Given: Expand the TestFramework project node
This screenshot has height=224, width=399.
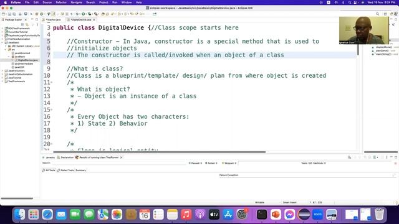Looking at the screenshot, I should (2, 82).
